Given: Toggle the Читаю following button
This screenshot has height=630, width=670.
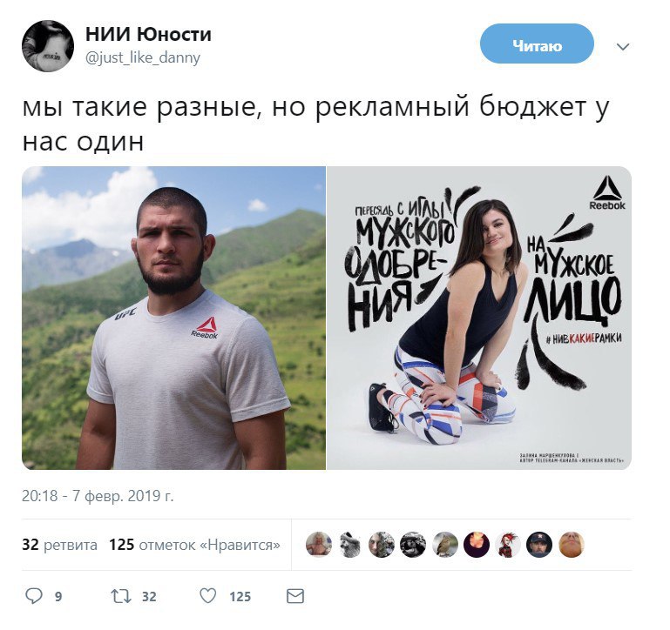Looking at the screenshot, I should 537,44.
